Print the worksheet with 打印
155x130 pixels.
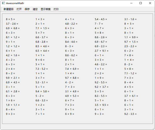pyautogui.click(x=56, y=9)
